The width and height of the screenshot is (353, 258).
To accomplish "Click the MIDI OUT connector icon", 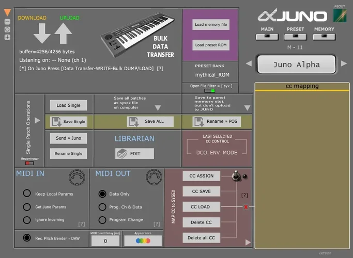I will [153, 177].
